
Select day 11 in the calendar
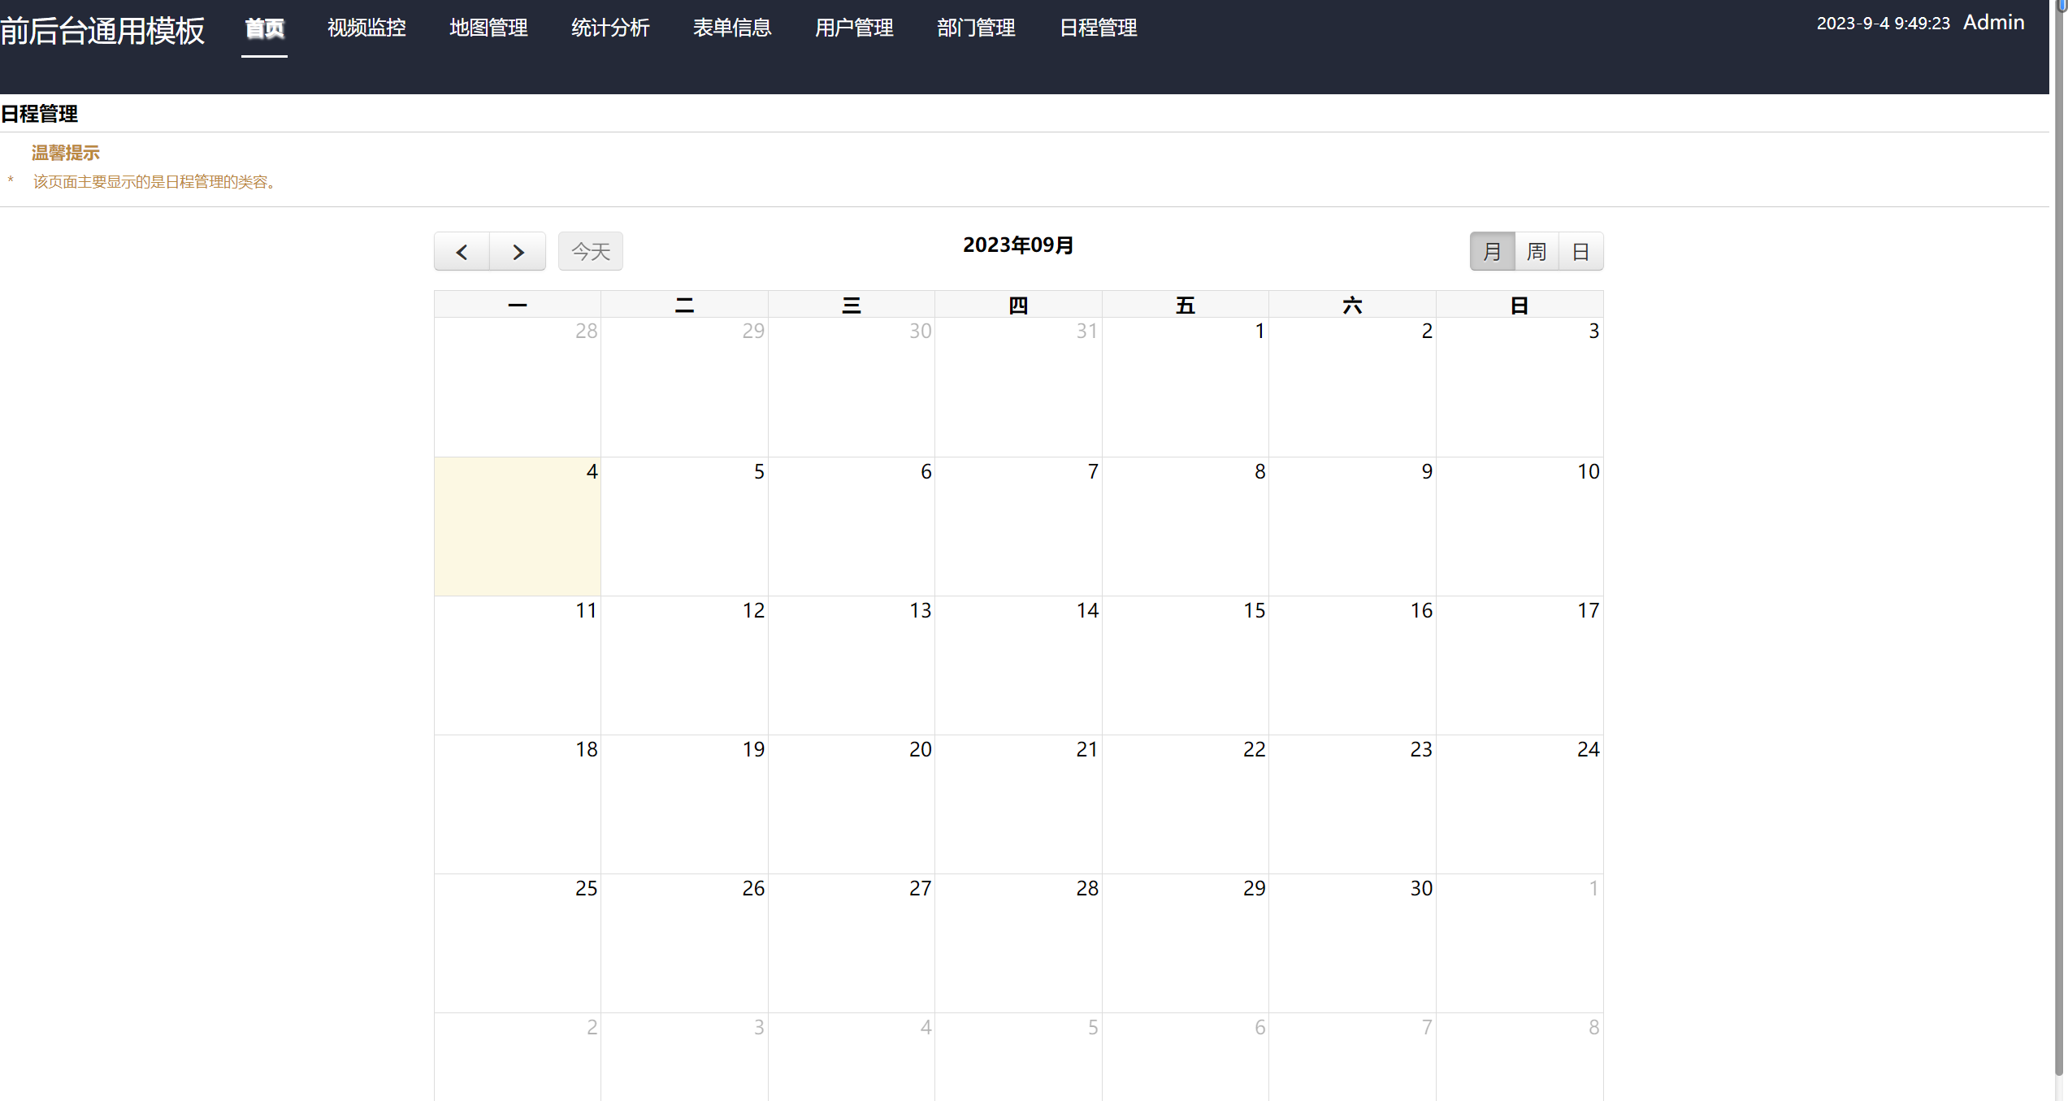tap(518, 665)
